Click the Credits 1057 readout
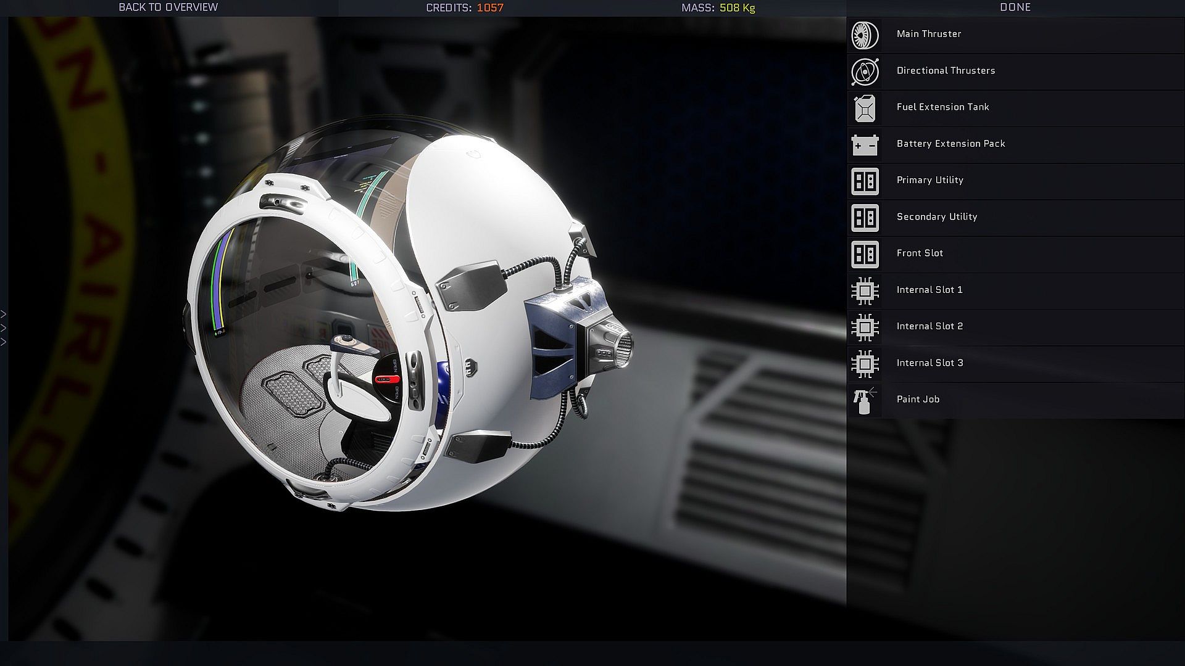The height and width of the screenshot is (666, 1185). coord(465,8)
